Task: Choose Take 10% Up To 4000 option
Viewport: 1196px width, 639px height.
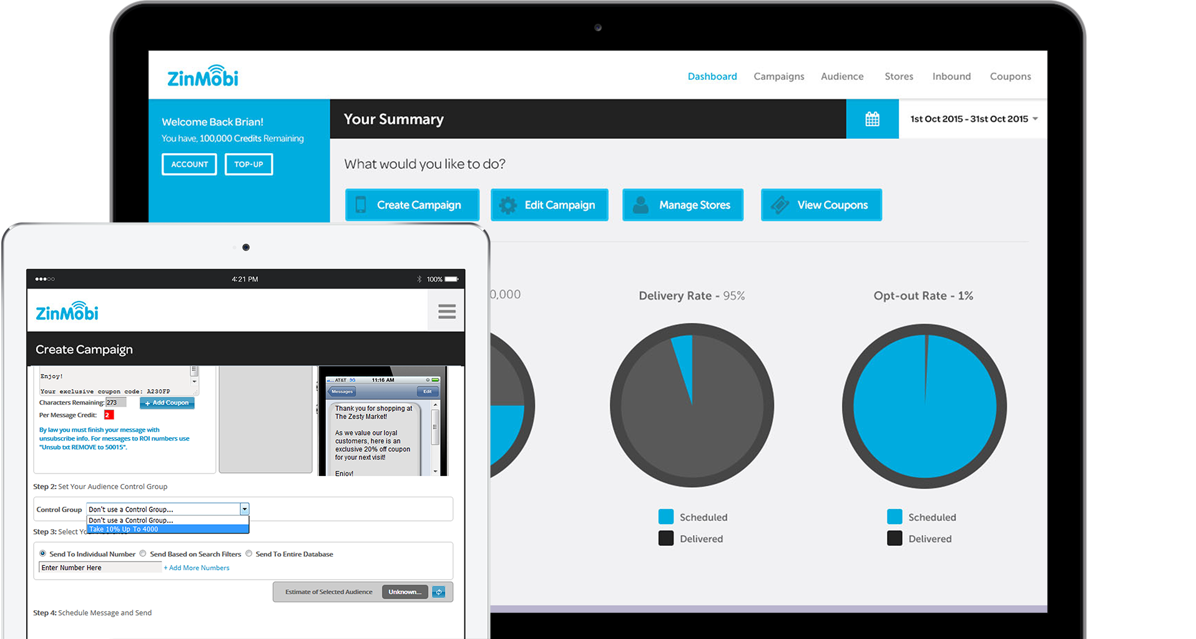Action: pos(168,529)
